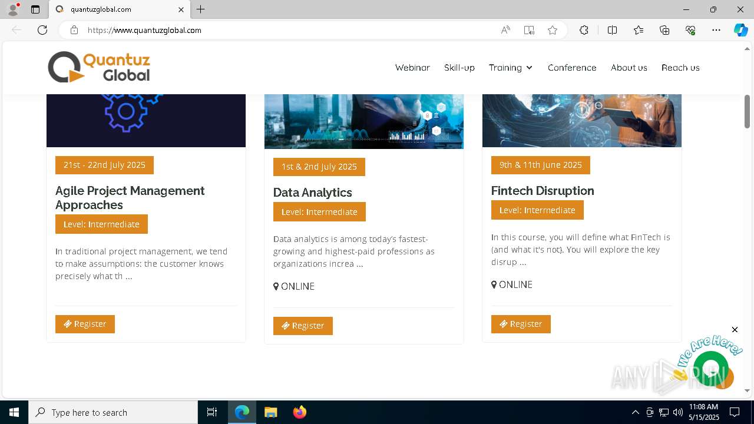Click the ONLINE location under Fintech Disruption
This screenshot has width=754, height=424.
pyautogui.click(x=512, y=284)
